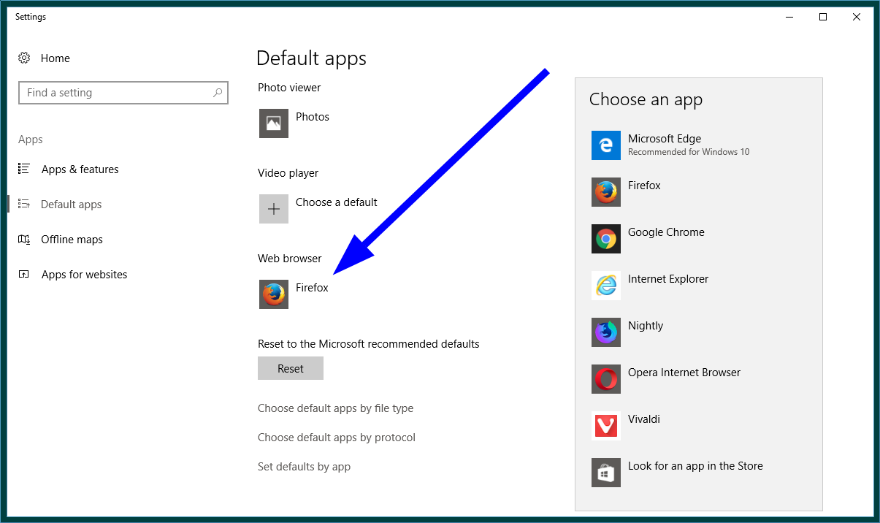Click the Photos label under Photo viewer
This screenshot has width=880, height=523.
tap(313, 117)
